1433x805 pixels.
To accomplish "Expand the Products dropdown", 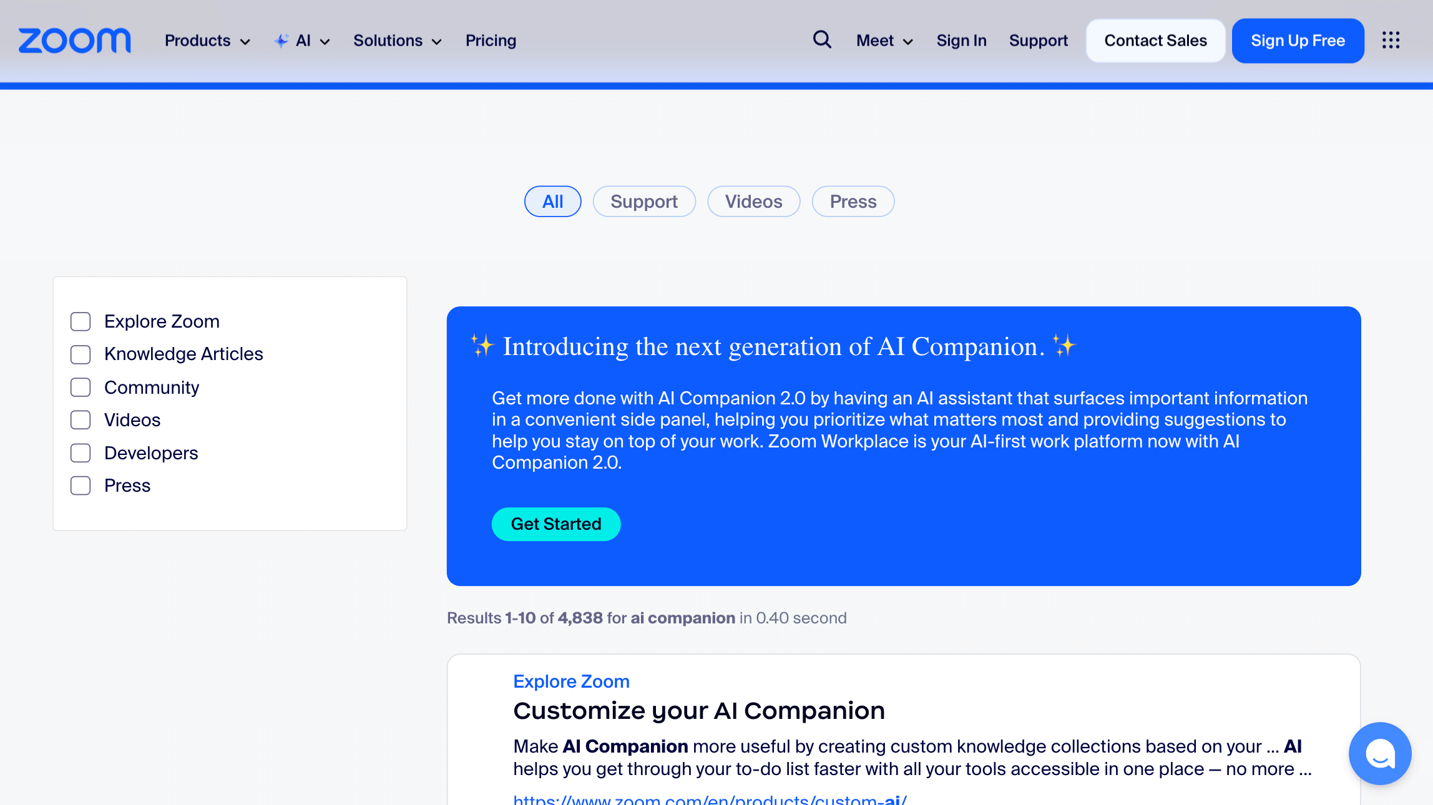I will click(207, 40).
